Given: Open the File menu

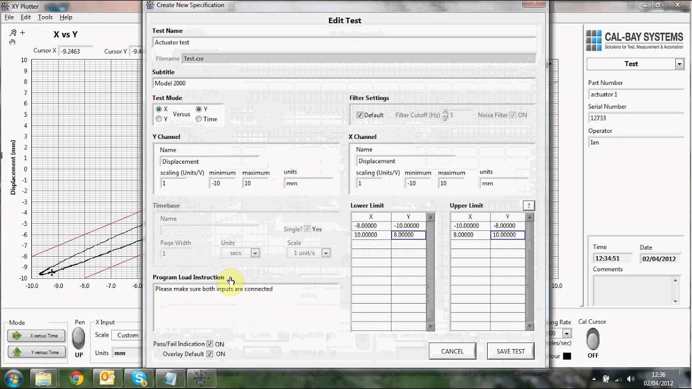Looking at the screenshot, I should 9,17.
